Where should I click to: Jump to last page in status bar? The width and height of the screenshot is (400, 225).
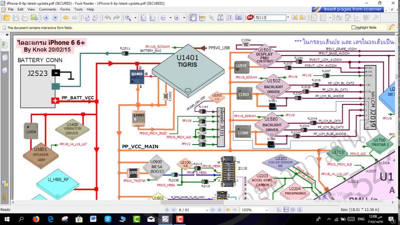tap(220, 210)
